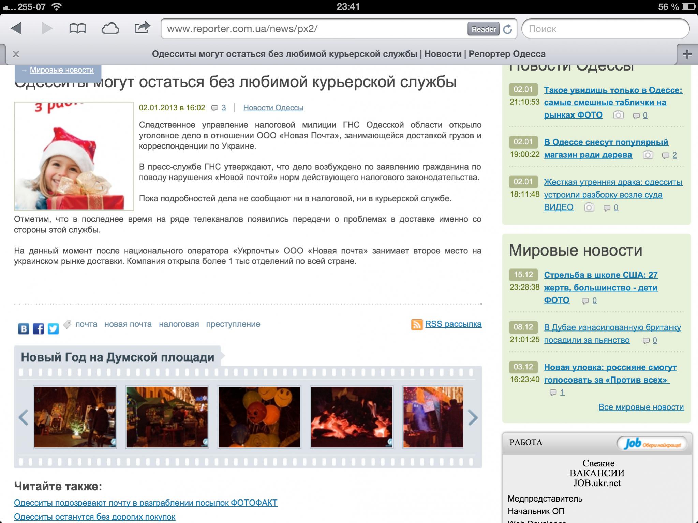Tap the Поиск search field

point(605,29)
